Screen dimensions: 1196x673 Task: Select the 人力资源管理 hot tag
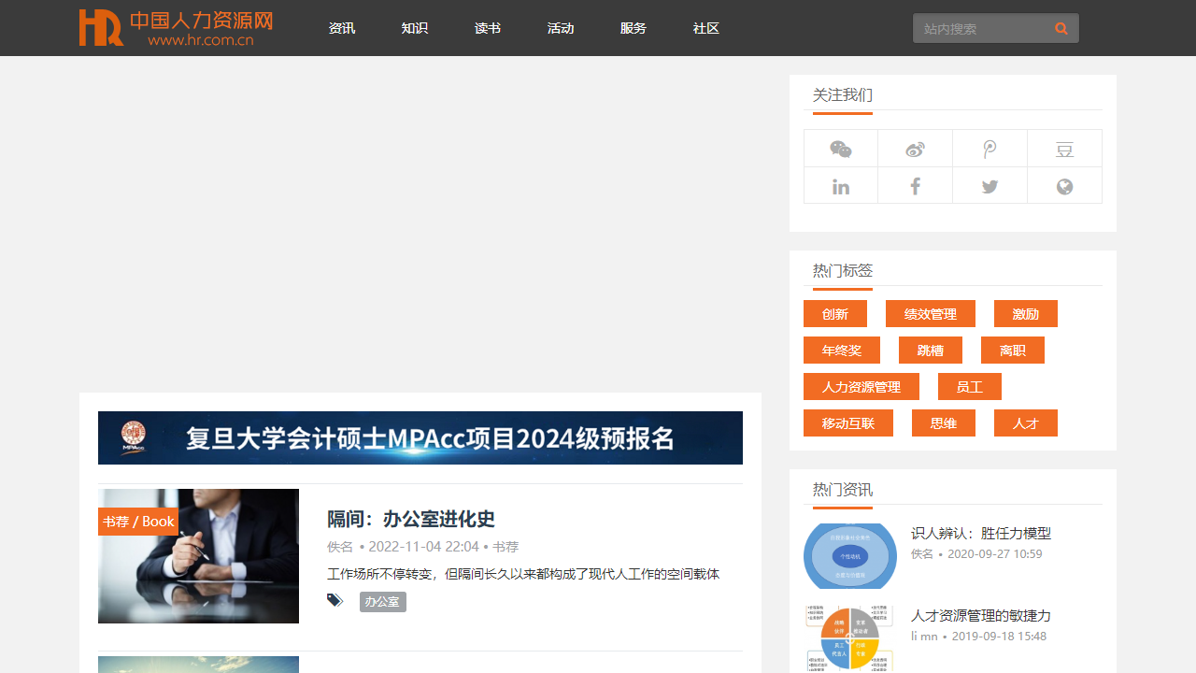tap(861, 387)
